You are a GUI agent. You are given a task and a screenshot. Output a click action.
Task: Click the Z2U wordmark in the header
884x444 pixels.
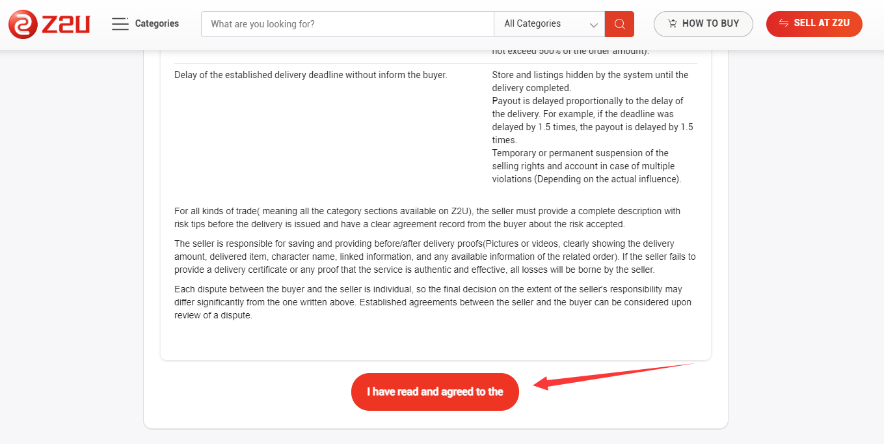click(66, 25)
